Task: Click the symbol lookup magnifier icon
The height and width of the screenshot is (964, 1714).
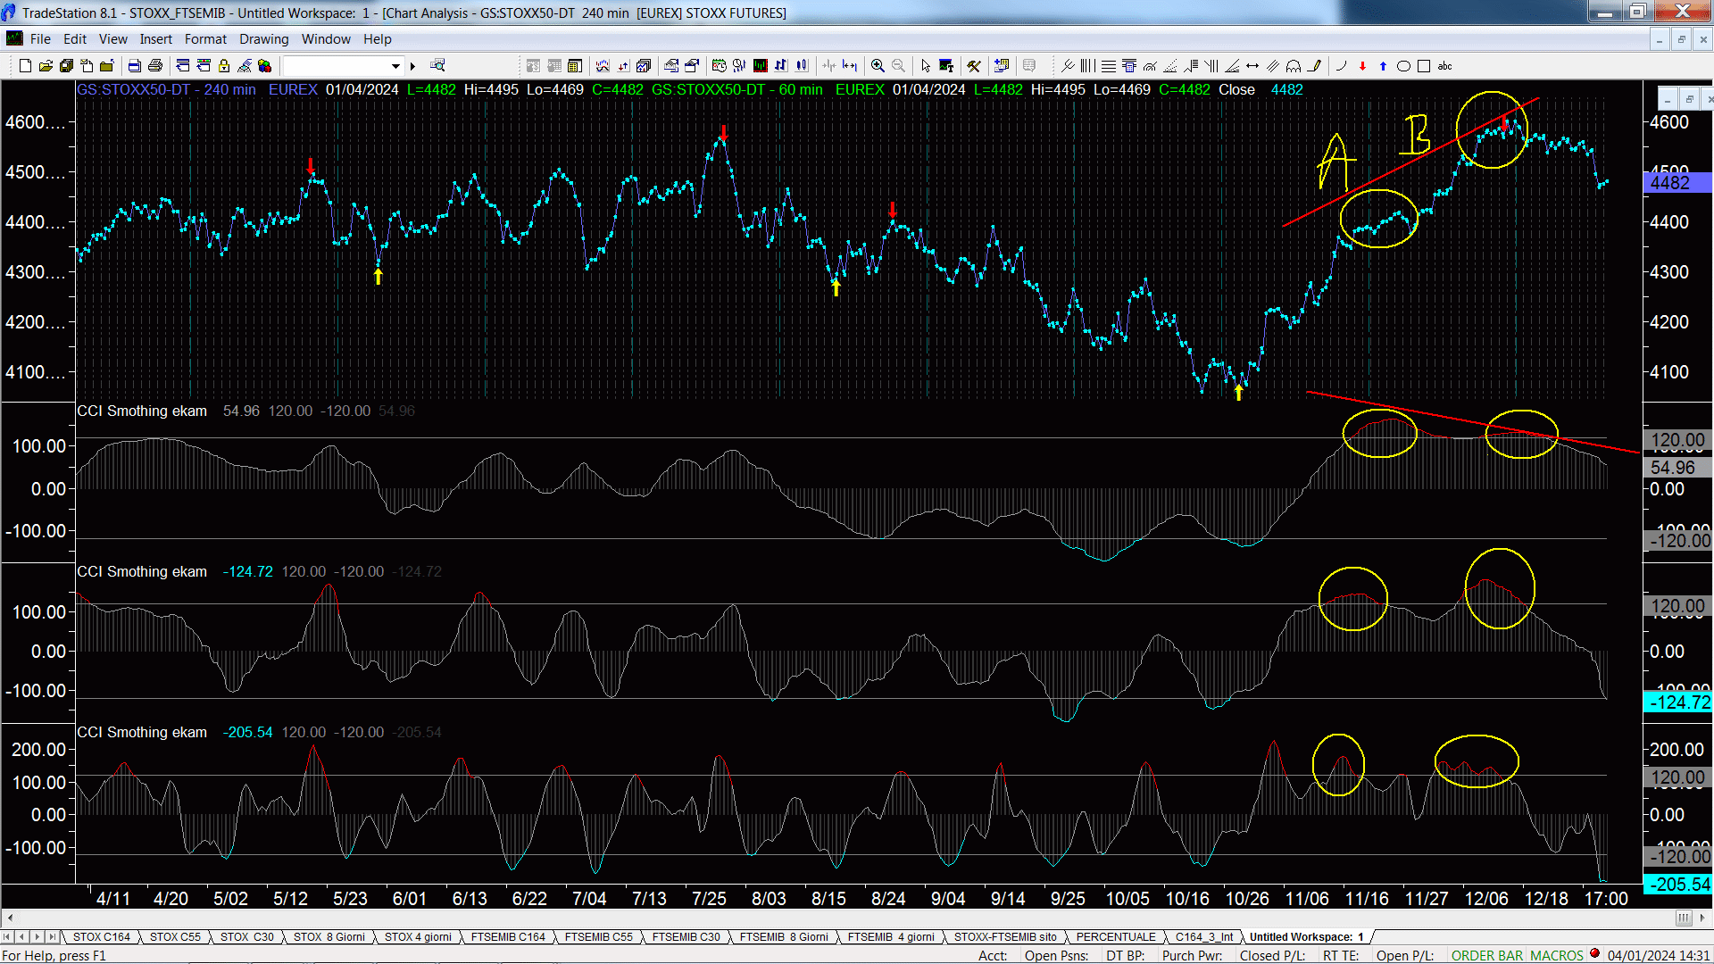Action: (x=437, y=65)
